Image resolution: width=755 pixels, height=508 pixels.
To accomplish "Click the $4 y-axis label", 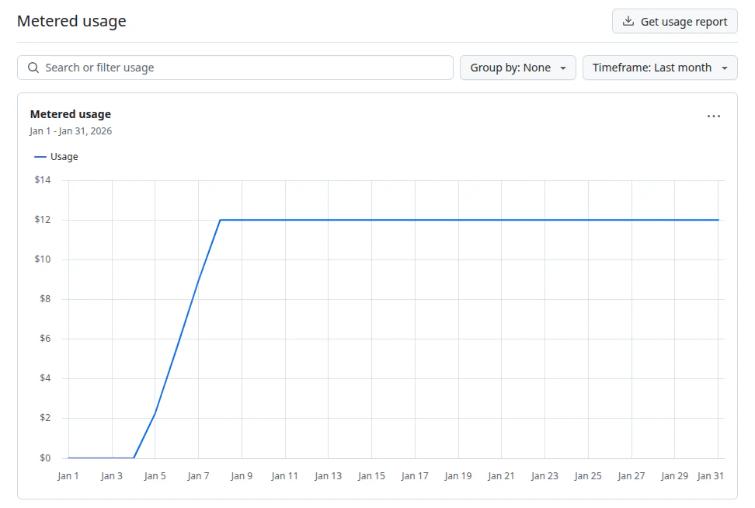I will tap(45, 378).
